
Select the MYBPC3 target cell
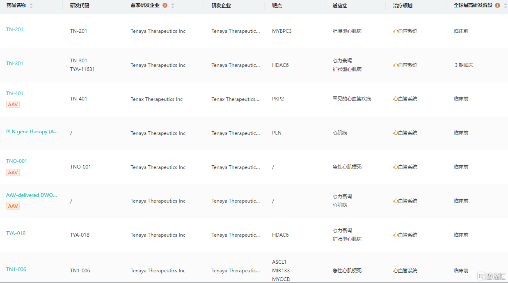(282, 31)
